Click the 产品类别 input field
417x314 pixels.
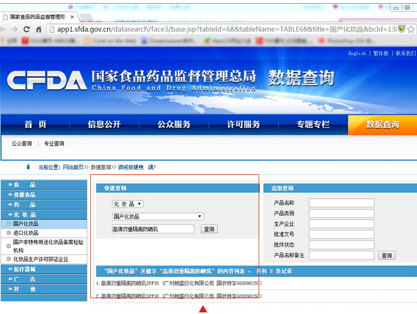(342, 213)
